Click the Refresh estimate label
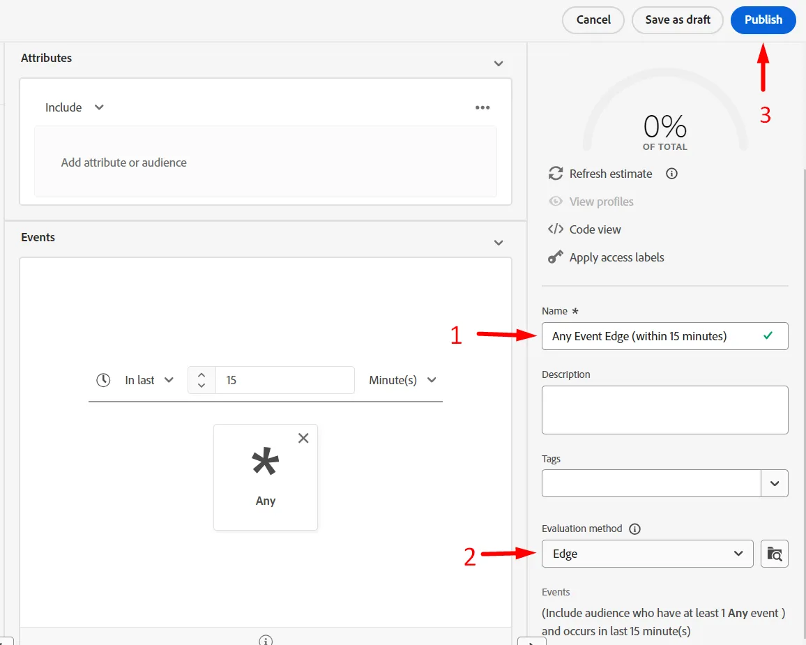Screen dimensions: 806x645 pos(611,174)
